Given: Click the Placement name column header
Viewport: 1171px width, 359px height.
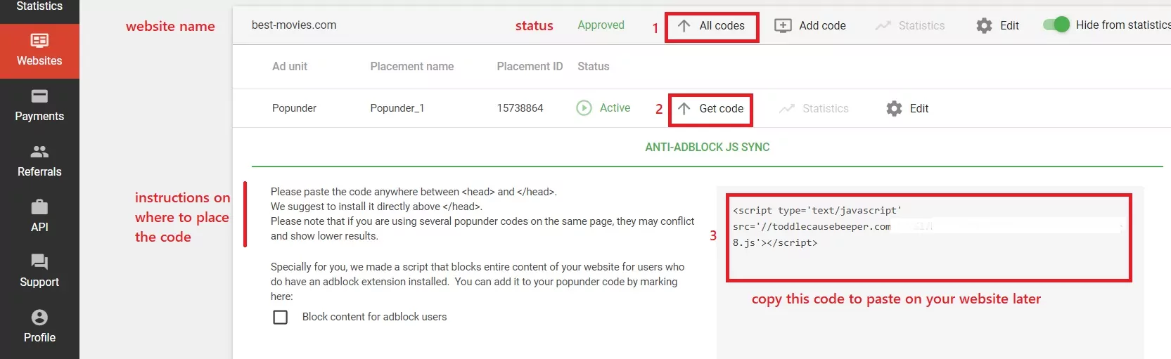Looking at the screenshot, I should coord(411,66).
